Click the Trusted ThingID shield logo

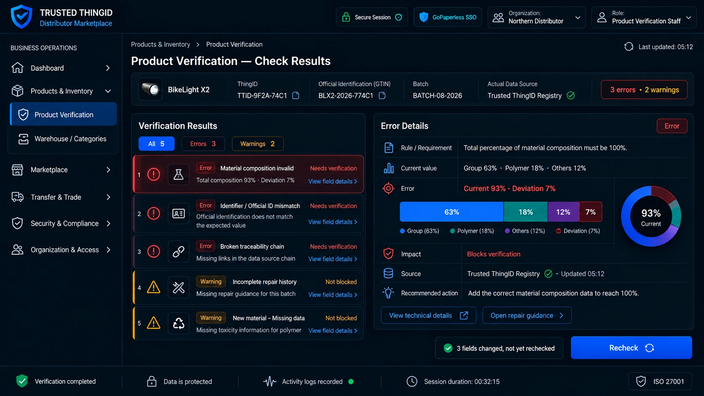coord(21,17)
